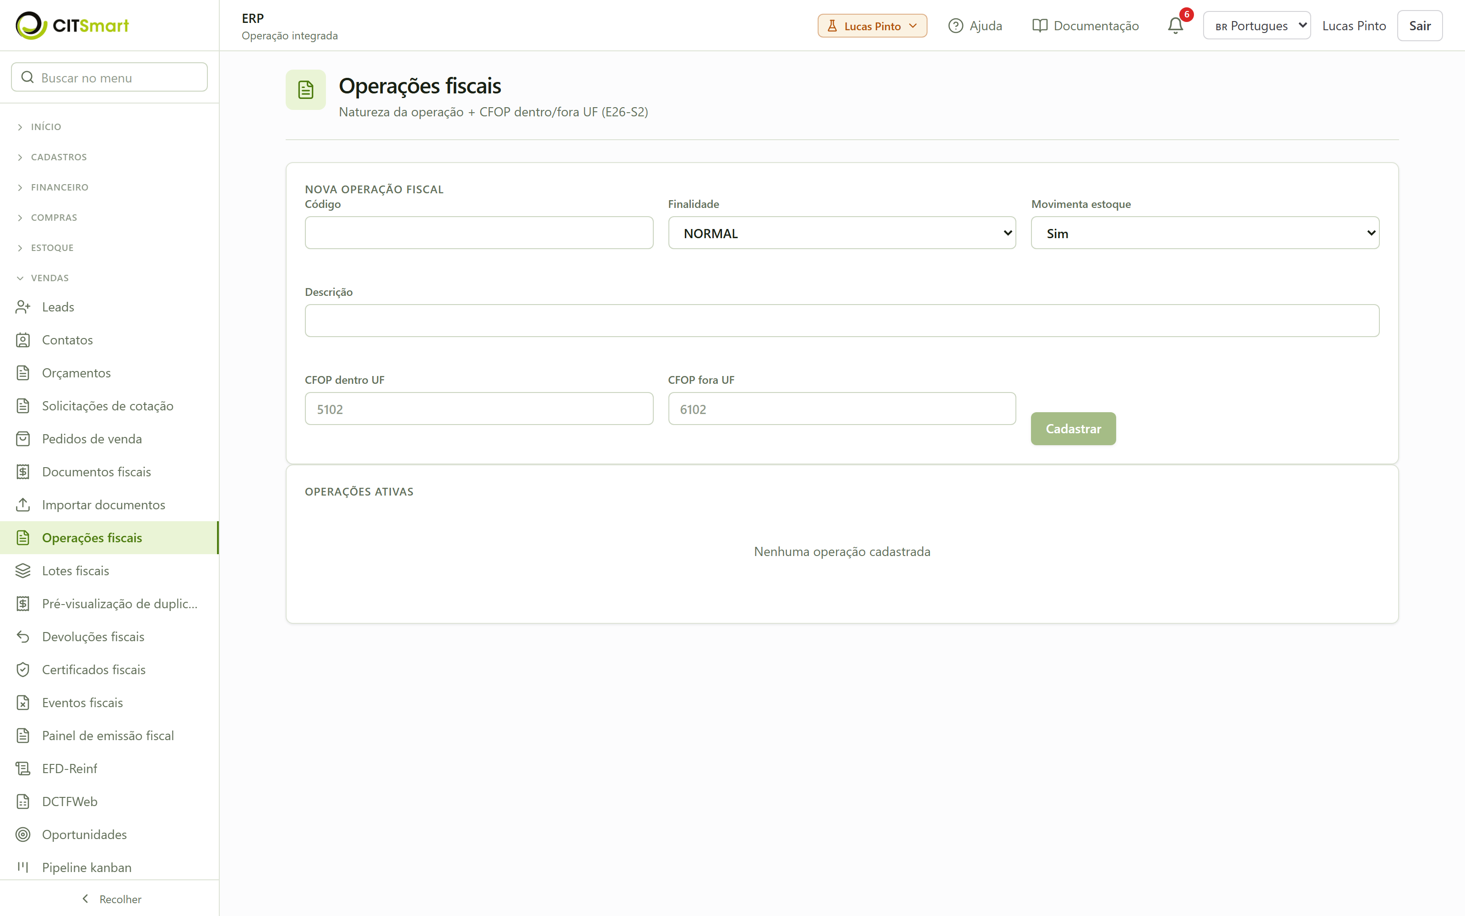Open notifications bell with badge 6
This screenshot has height=916, width=1465.
tap(1176, 26)
